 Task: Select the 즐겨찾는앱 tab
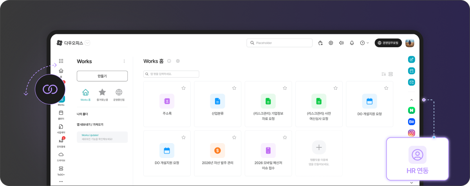(102, 95)
